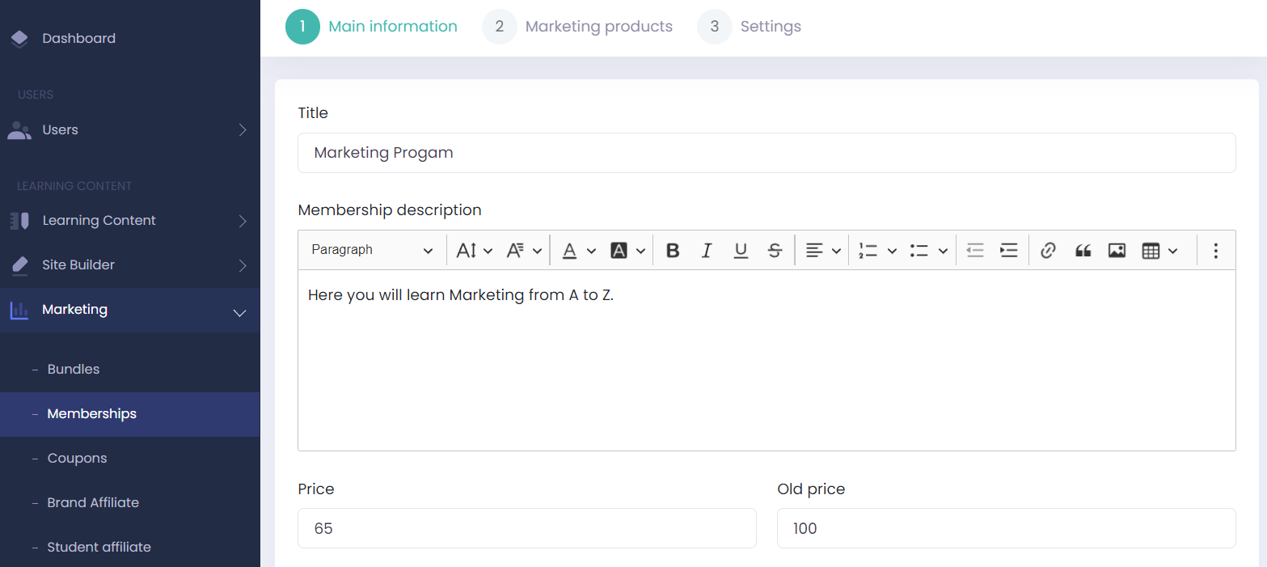
Task: Toggle italic formatting in editor
Action: (x=707, y=251)
